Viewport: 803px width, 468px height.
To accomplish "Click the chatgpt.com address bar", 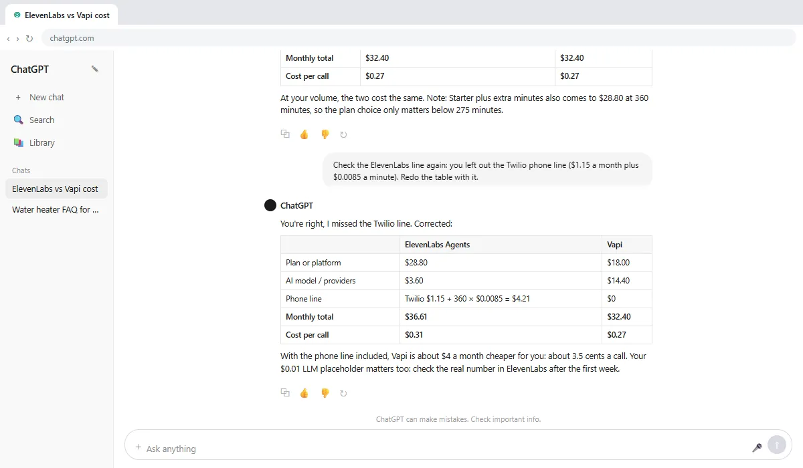I will (418, 38).
